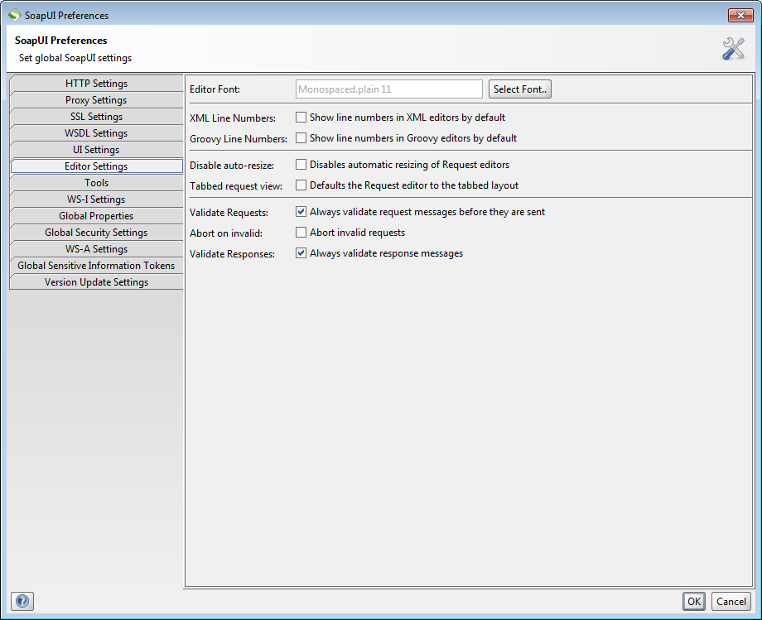This screenshot has width=762, height=620.
Task: Open Version Update Settings tab
Action: pyautogui.click(x=96, y=282)
